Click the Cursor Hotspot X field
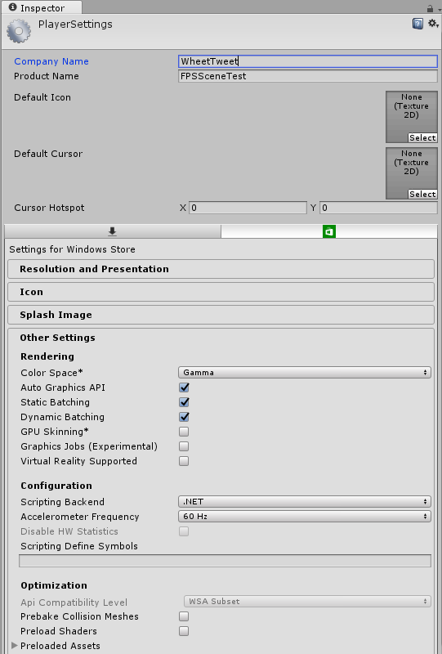The image size is (442, 654). pyautogui.click(x=248, y=208)
